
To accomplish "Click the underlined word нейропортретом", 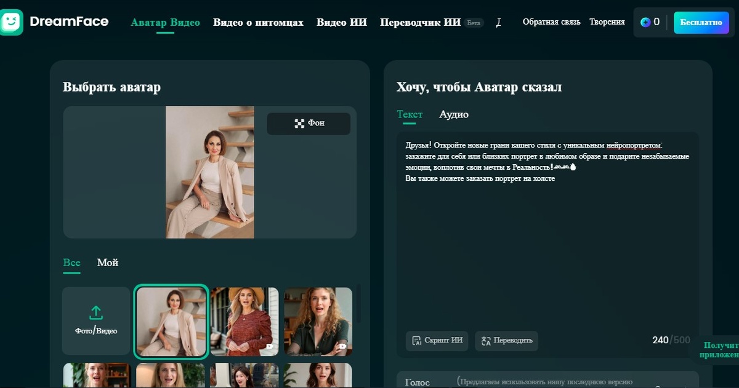I will click(634, 145).
